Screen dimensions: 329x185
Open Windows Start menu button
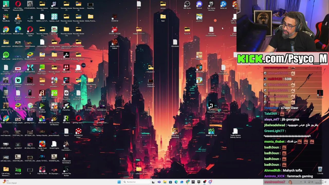point(119,182)
